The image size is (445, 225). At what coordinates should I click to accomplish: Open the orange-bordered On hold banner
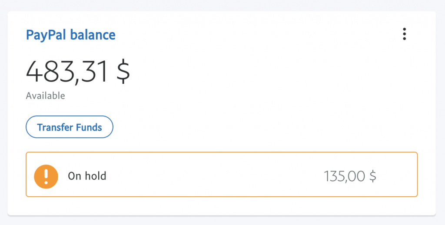(222, 174)
